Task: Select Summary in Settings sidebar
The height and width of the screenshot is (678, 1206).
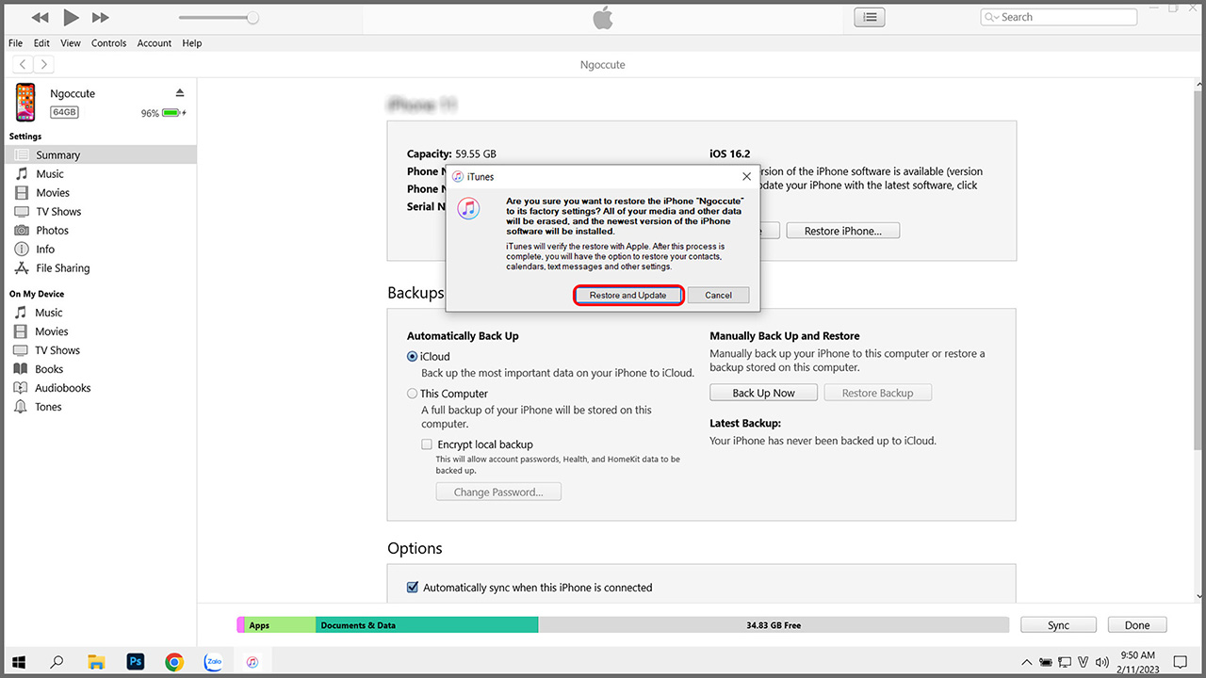Action: pos(99,154)
